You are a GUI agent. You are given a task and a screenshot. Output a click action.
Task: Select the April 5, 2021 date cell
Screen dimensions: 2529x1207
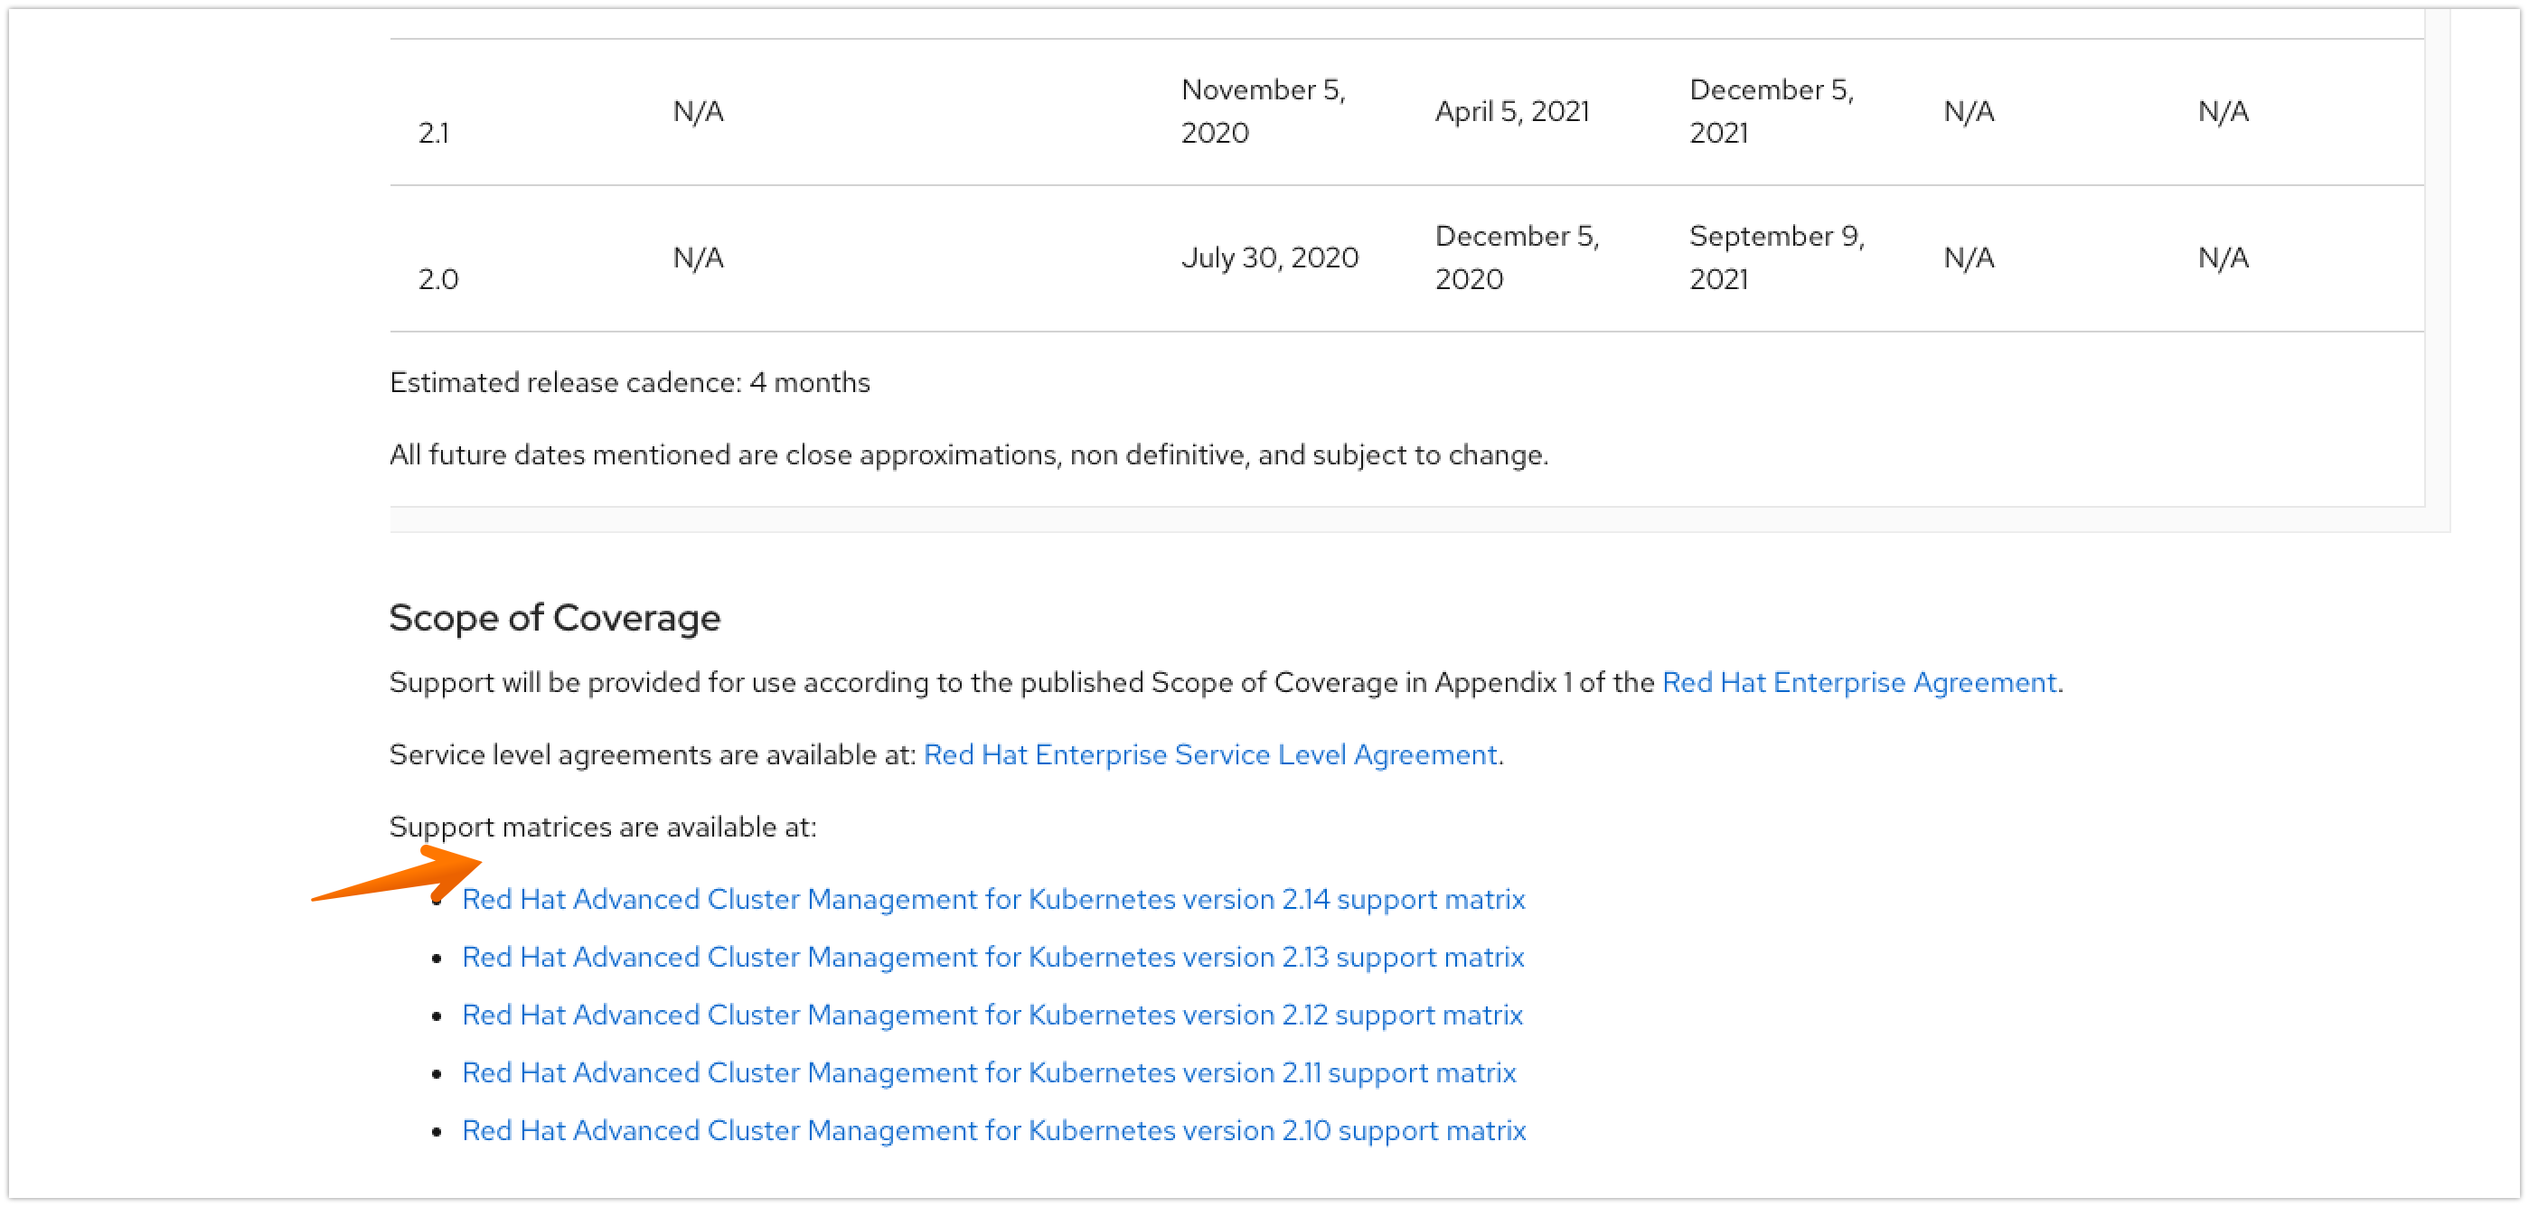tap(1512, 112)
